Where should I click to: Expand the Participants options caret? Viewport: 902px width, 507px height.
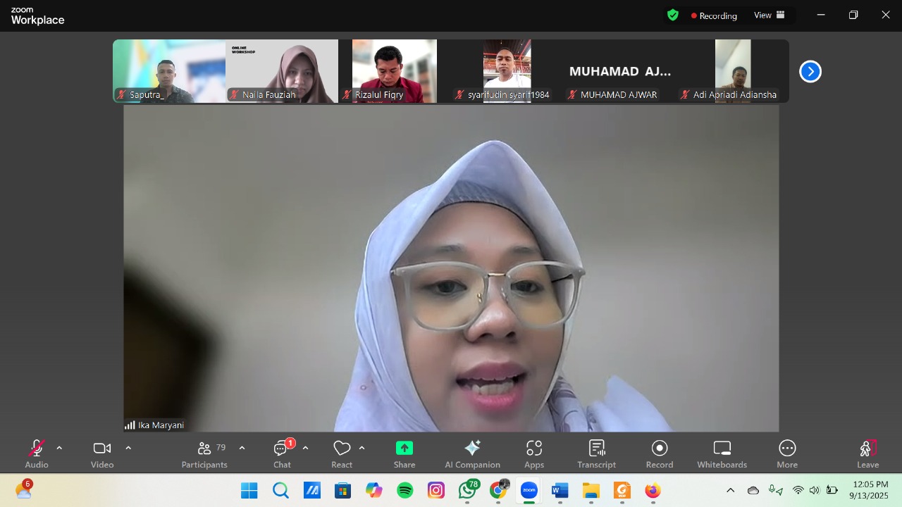click(x=242, y=448)
